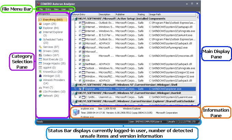Select the Drivers (168) category
Image resolution: width=232 pixels, height=140 pixels.
tap(51, 51)
